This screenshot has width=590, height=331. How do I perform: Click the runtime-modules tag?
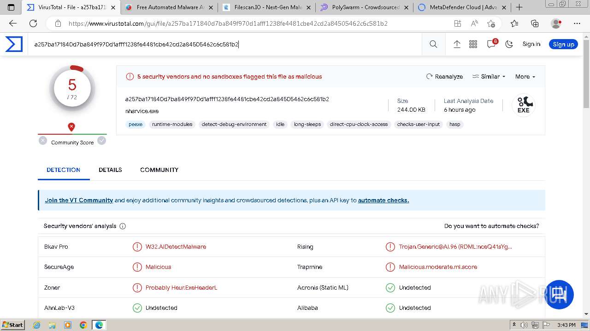172,124
